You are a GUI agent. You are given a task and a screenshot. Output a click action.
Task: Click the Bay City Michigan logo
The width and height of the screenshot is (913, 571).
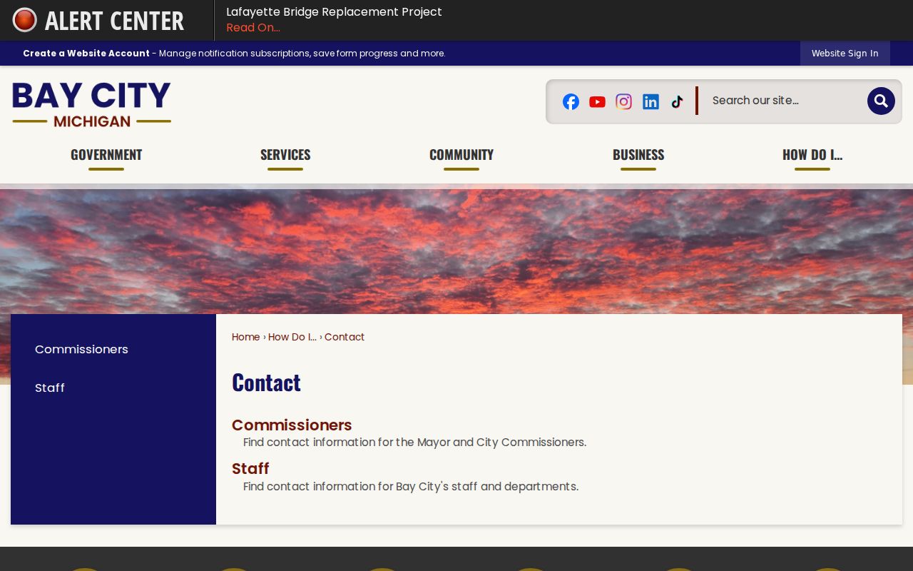click(91, 104)
